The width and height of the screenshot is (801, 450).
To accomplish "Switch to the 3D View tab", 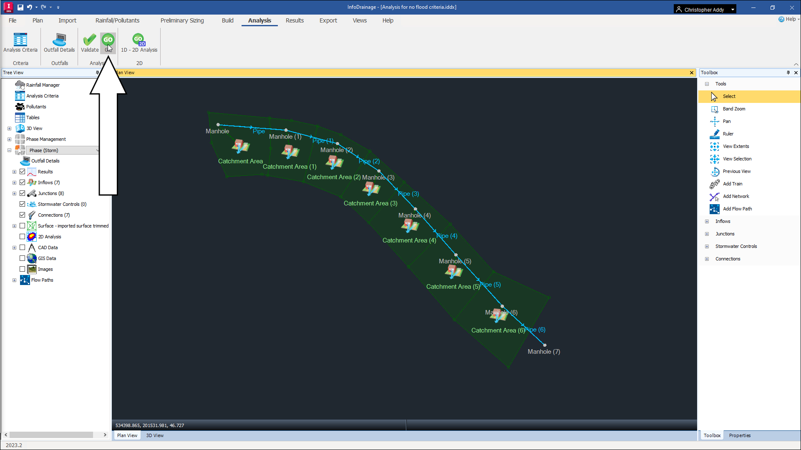I will [x=155, y=435].
